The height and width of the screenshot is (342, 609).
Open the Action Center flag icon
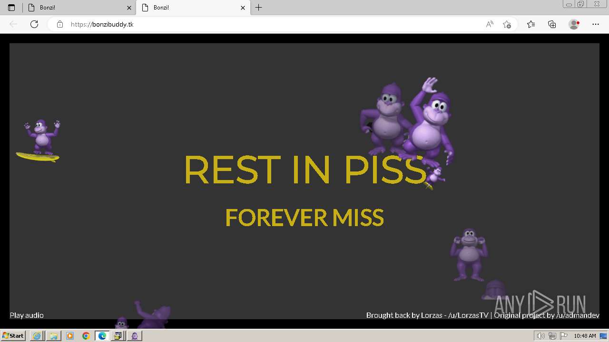point(563,336)
